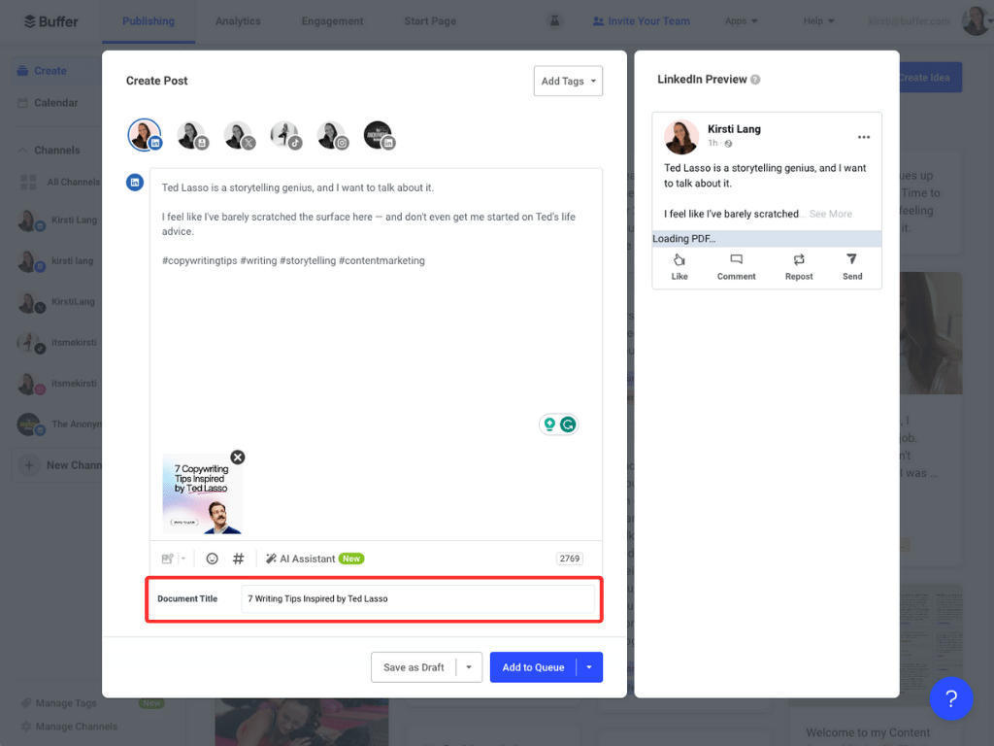Screen dimensions: 994x746
Task: Click the Save as Draft button
Action: click(414, 667)
